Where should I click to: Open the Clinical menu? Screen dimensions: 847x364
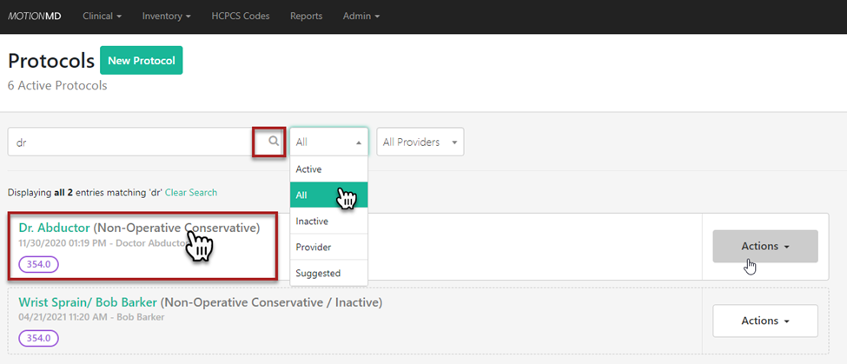click(x=102, y=17)
